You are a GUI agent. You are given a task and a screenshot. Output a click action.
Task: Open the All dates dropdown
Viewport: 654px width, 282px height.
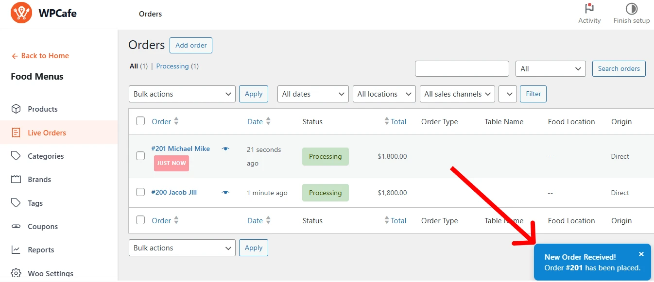click(x=312, y=94)
